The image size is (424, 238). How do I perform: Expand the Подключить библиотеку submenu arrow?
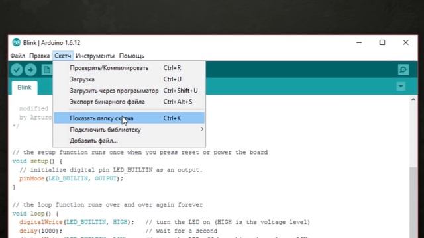[202, 130]
